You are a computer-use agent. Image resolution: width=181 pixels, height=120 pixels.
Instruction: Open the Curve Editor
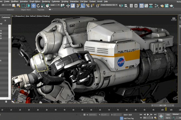click(x=146, y=6)
